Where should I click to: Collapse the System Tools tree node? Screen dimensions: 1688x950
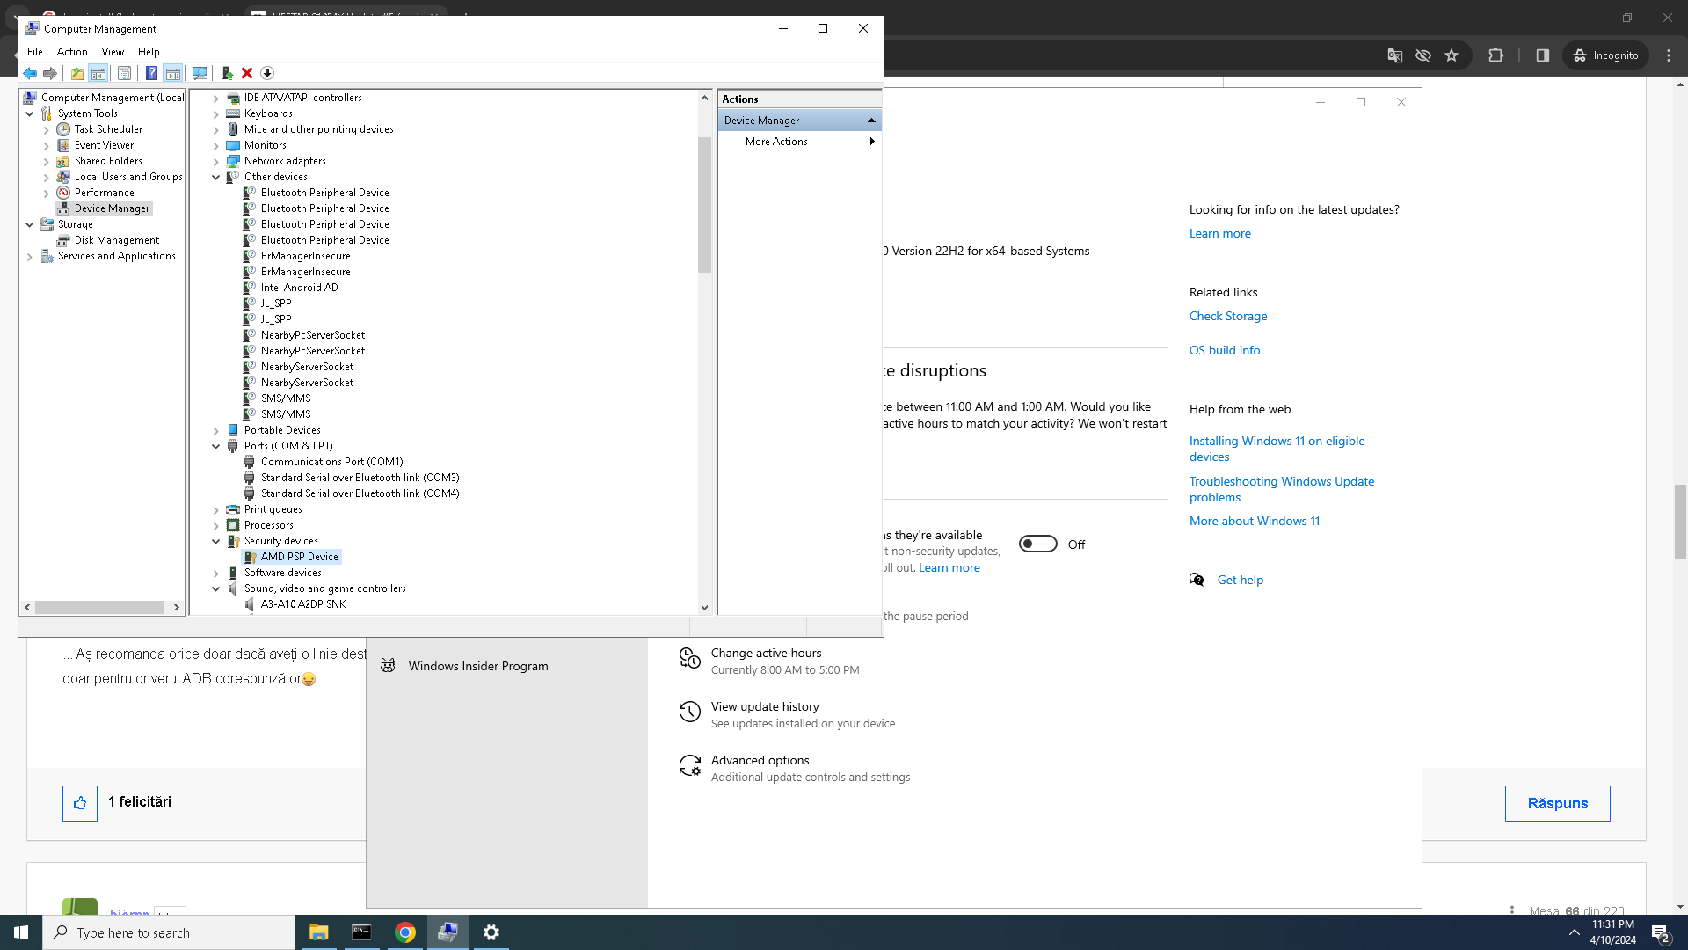30,113
